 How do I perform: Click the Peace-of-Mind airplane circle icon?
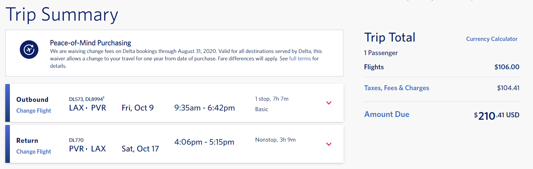click(x=29, y=50)
